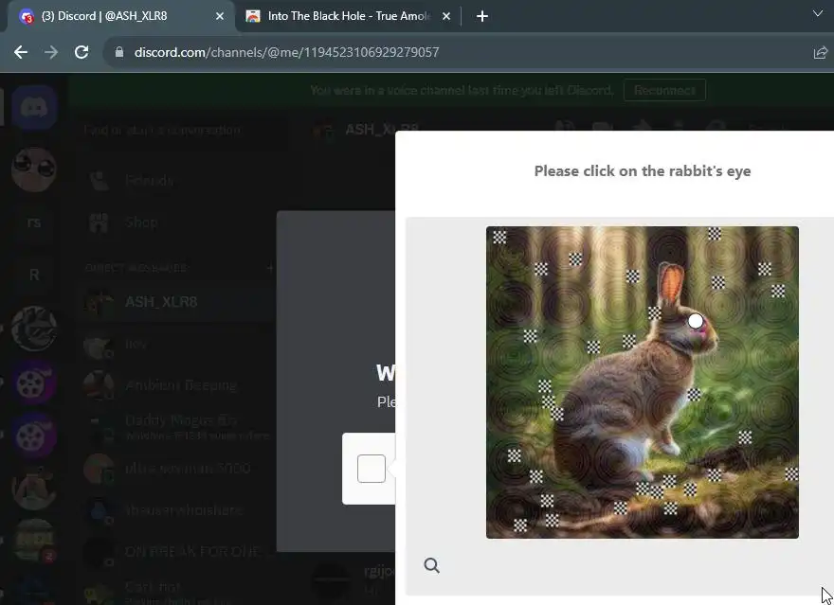Viewport: 834px width, 605px height.
Task: Open Discord home direct messages icon
Action: point(34,108)
